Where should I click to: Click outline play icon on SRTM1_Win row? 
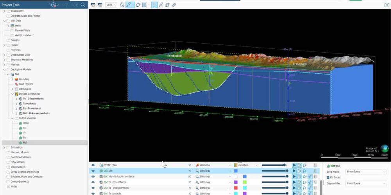[305, 165]
